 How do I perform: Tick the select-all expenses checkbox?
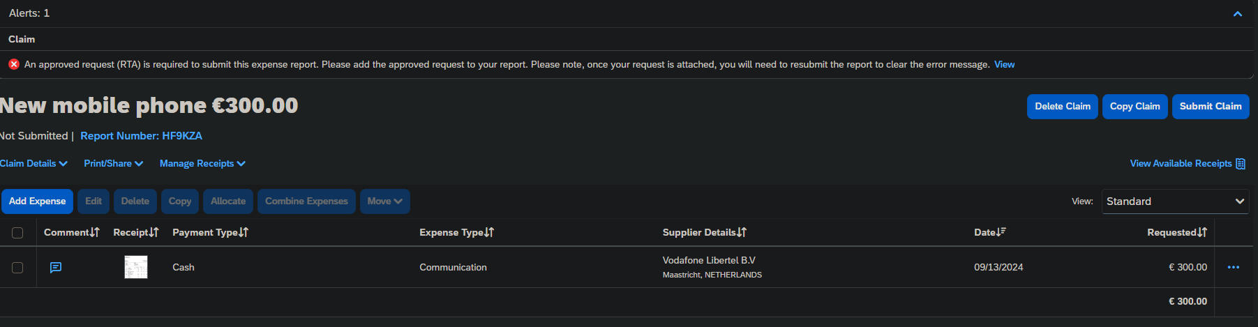click(x=17, y=233)
